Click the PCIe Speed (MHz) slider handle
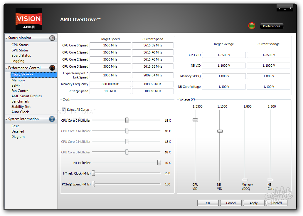Viewport: 303px width, 216px height. pyautogui.click(x=94, y=184)
